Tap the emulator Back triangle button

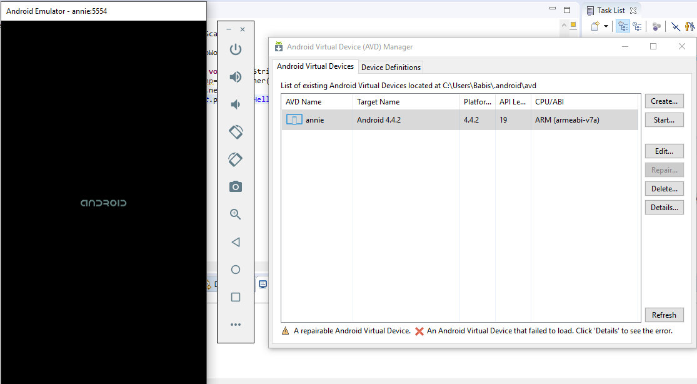236,242
